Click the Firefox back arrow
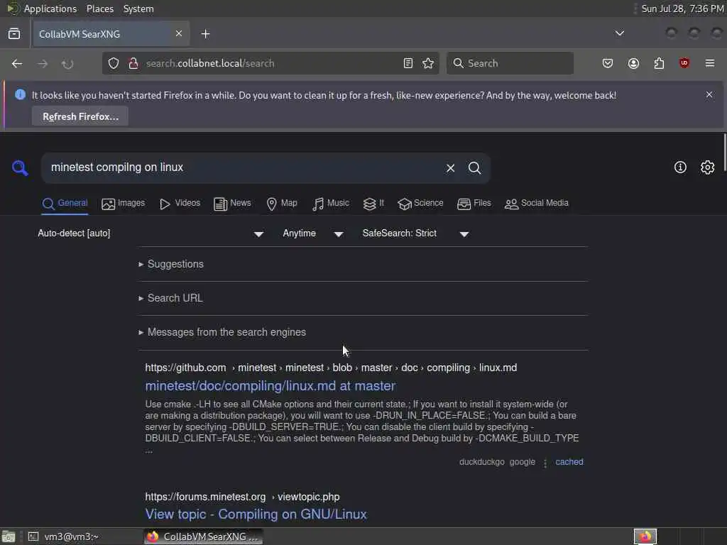Image resolution: width=727 pixels, height=545 pixels. pyautogui.click(x=17, y=63)
